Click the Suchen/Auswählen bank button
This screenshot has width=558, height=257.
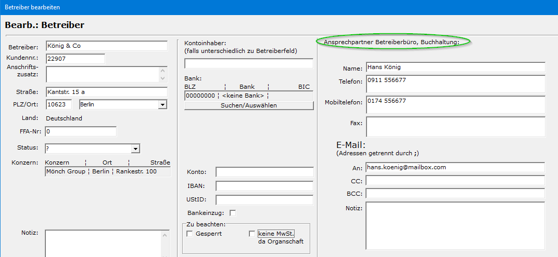tap(249, 105)
